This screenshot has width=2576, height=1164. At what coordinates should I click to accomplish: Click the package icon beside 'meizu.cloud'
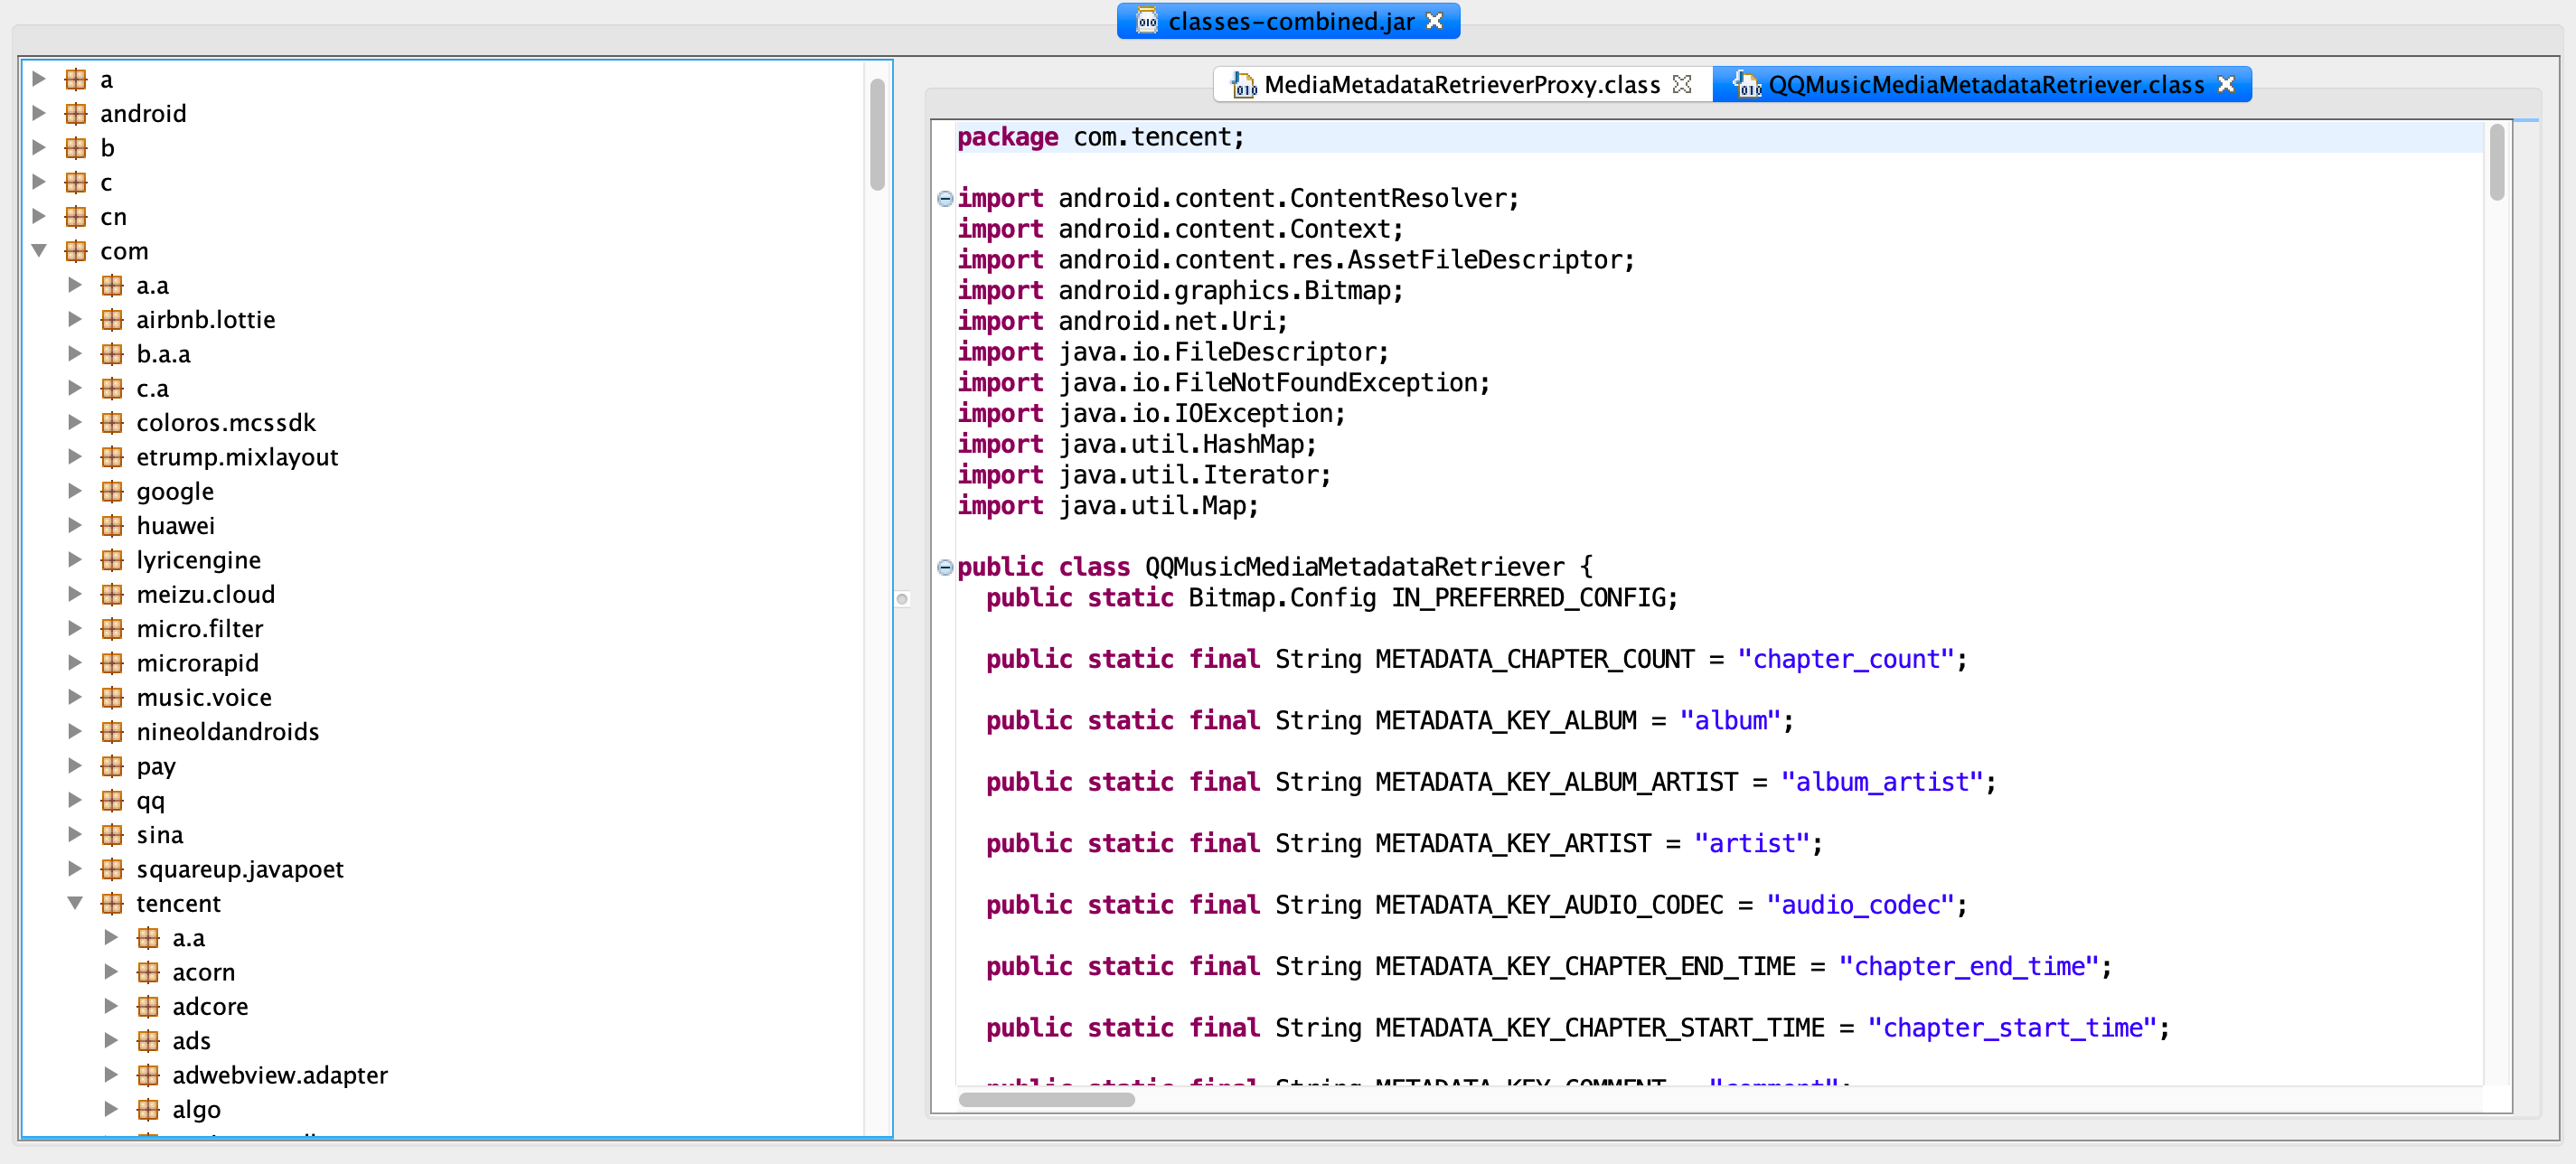tap(112, 594)
